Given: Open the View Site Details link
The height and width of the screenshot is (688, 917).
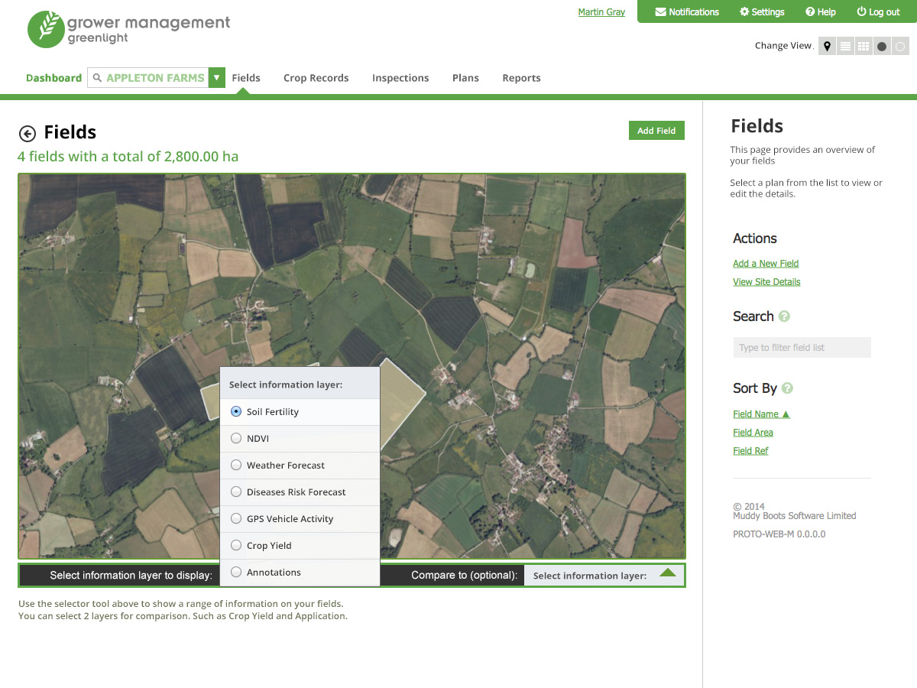Looking at the screenshot, I should coord(766,281).
